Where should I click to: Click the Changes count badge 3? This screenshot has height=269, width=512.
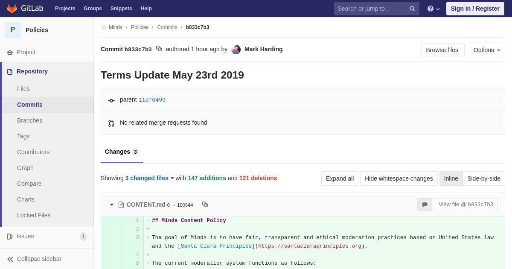coord(135,152)
